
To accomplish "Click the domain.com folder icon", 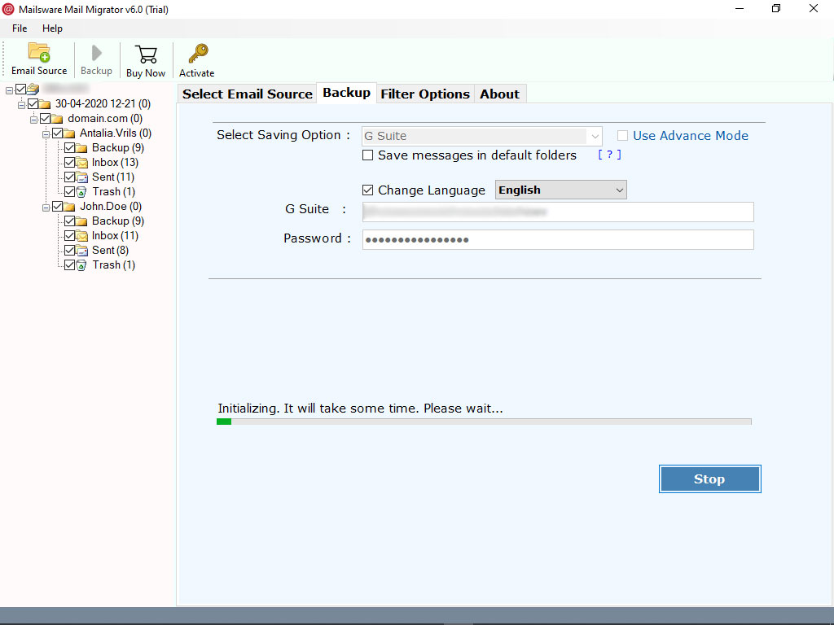I will point(58,119).
